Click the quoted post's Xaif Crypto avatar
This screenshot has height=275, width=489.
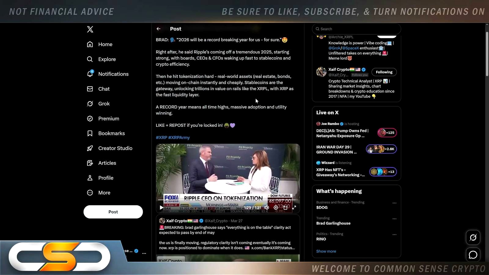tap(162, 221)
